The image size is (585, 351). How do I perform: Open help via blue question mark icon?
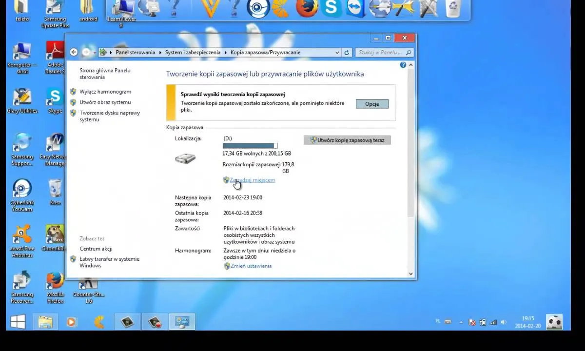(403, 65)
